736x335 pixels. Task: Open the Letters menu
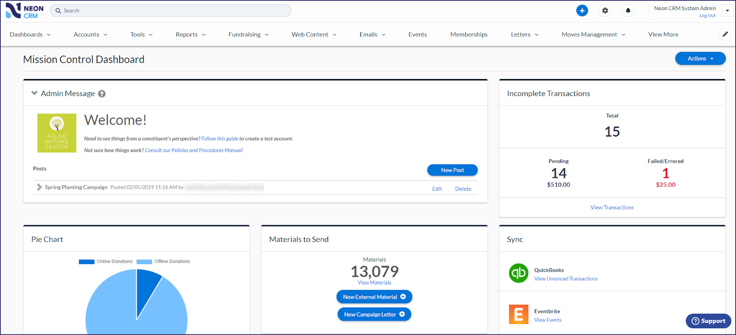click(x=524, y=34)
